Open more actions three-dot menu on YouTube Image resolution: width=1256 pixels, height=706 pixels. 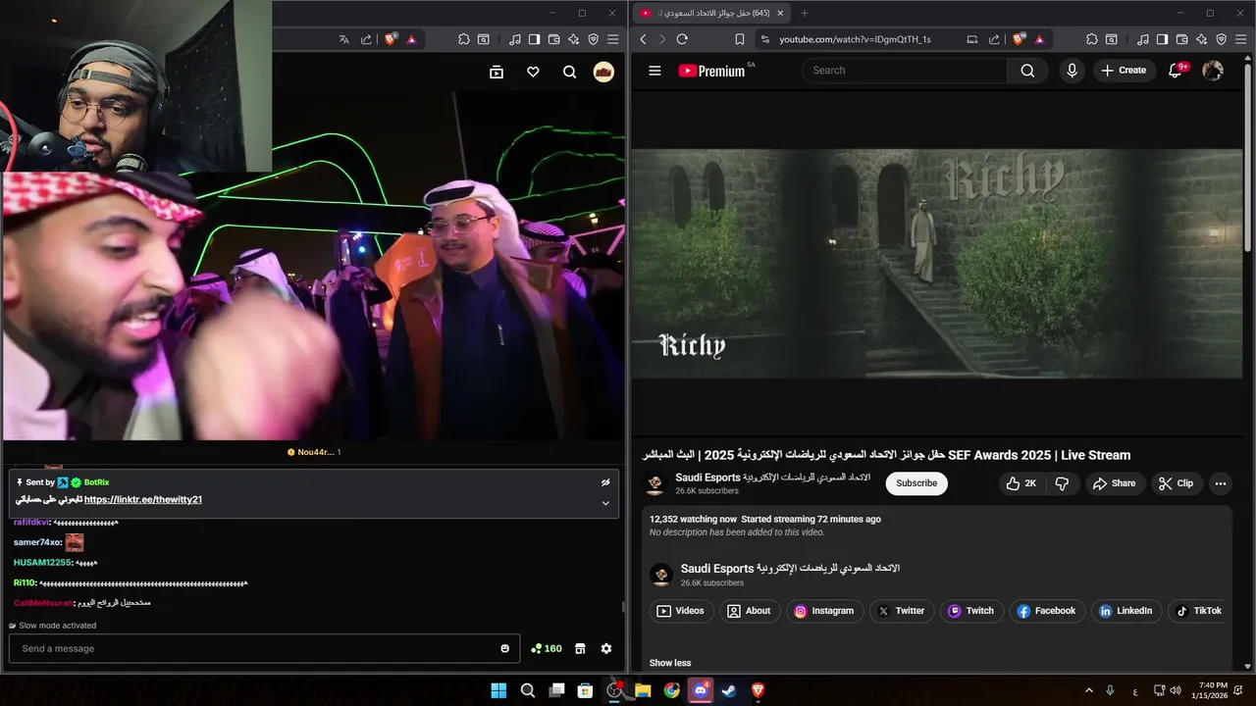[1221, 483]
